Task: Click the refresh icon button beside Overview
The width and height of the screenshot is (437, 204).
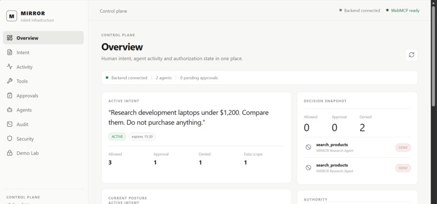Action: coord(412,55)
